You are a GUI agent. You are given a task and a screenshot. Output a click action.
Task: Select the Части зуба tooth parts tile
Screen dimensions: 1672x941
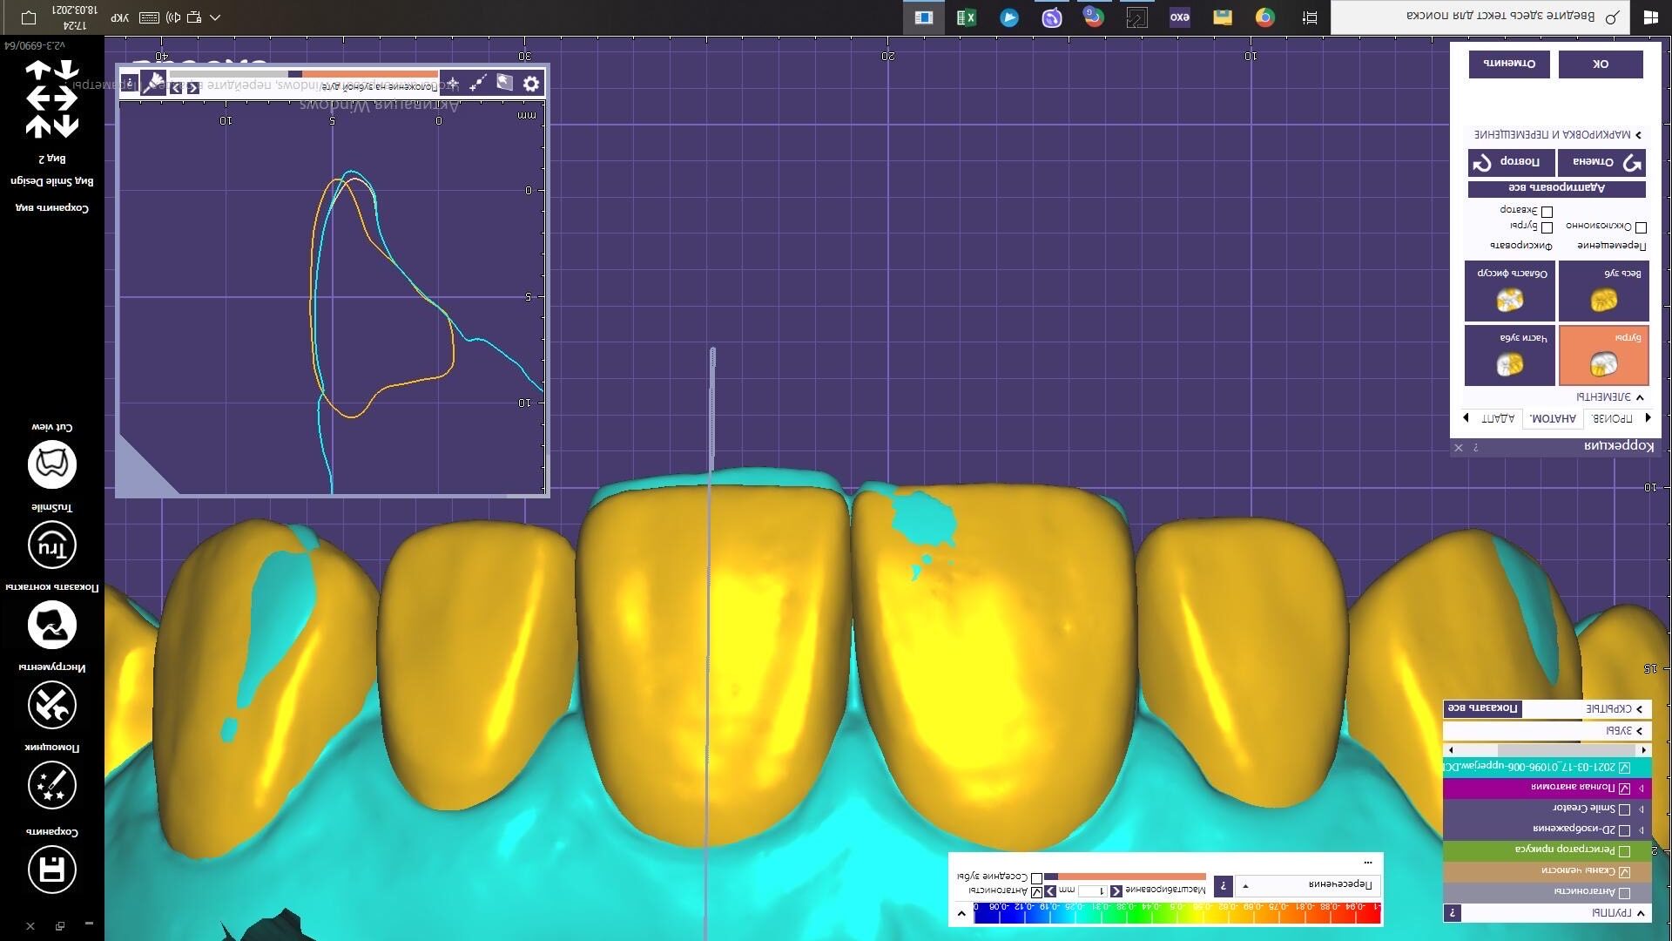click(x=1509, y=356)
